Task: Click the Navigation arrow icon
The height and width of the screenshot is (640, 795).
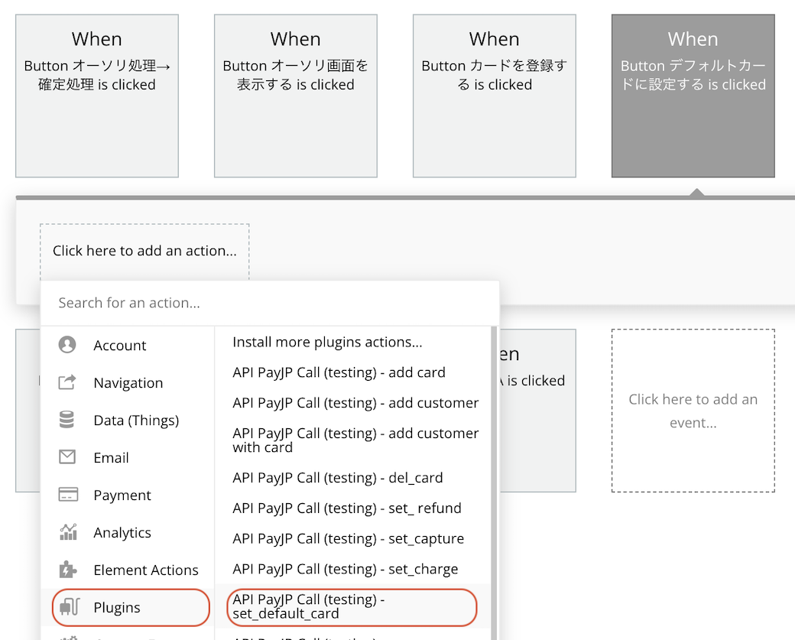Action: coord(67,382)
